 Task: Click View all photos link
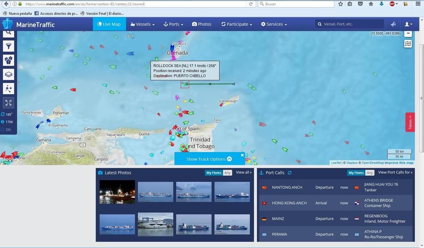point(243,173)
